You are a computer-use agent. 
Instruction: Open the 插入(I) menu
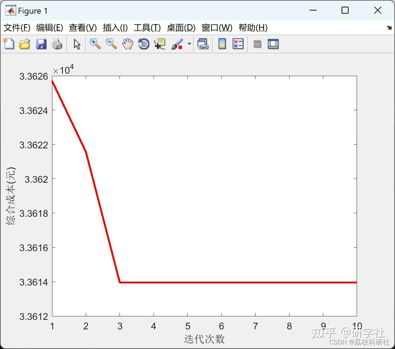115,28
